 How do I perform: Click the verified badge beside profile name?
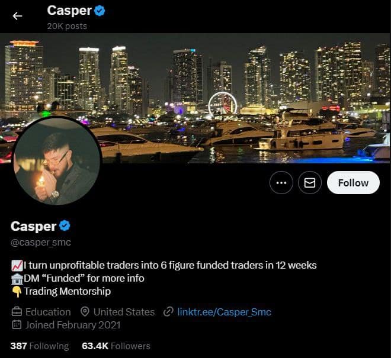(x=65, y=225)
